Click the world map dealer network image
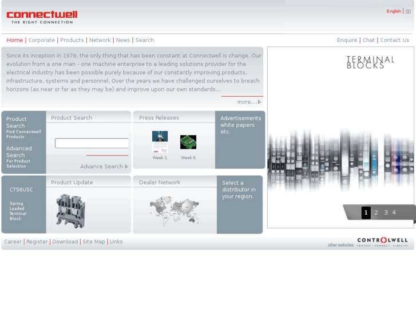The width and height of the screenshot is (416, 312). point(175,211)
